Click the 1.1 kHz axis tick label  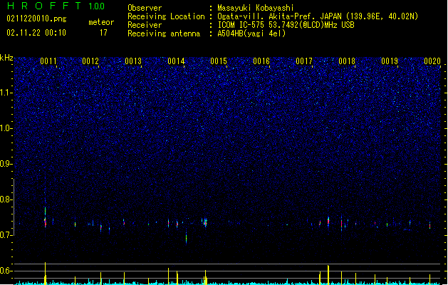click(x=6, y=93)
